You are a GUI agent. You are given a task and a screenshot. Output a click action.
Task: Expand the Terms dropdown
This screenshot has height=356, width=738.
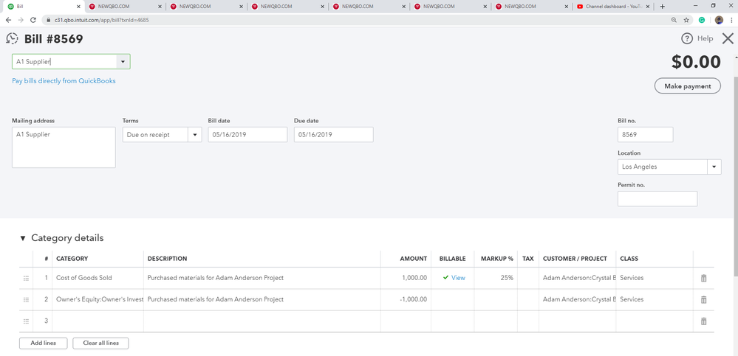pos(195,135)
